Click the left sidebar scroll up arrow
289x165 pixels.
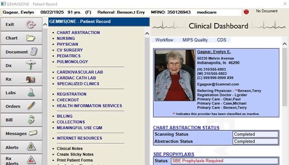tap(45, 24)
